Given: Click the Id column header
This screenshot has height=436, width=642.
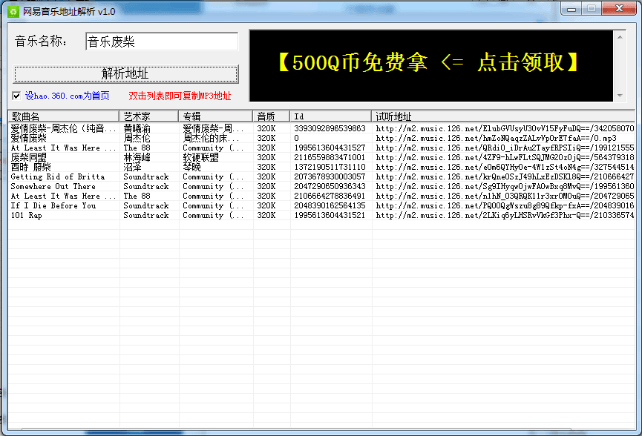Looking at the screenshot, I should (x=330, y=116).
